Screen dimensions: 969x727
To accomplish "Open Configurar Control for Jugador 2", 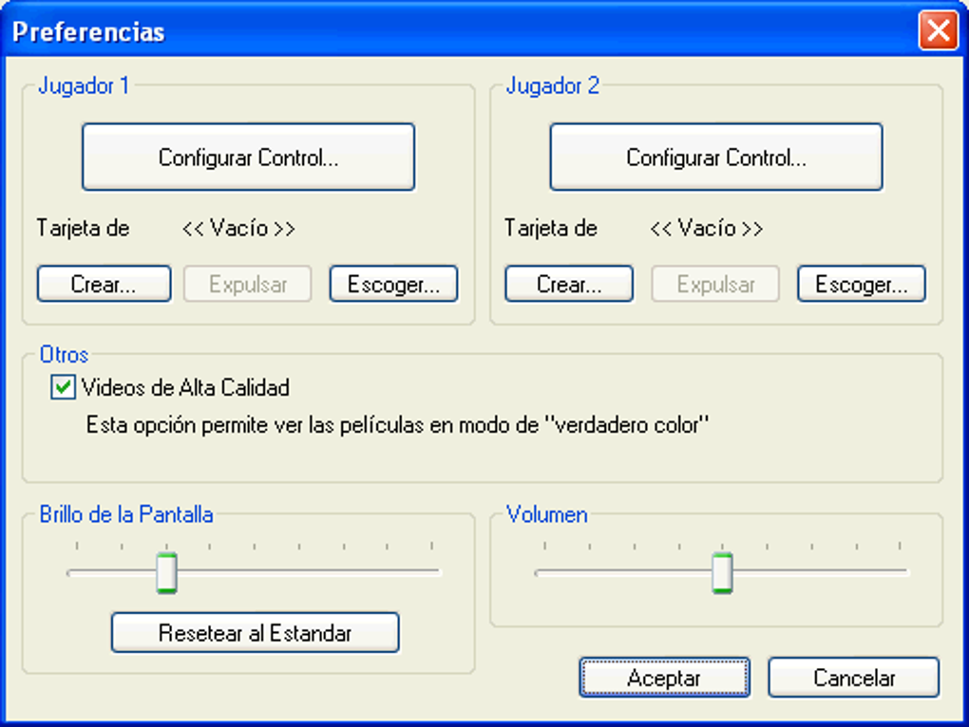I will [x=716, y=158].
